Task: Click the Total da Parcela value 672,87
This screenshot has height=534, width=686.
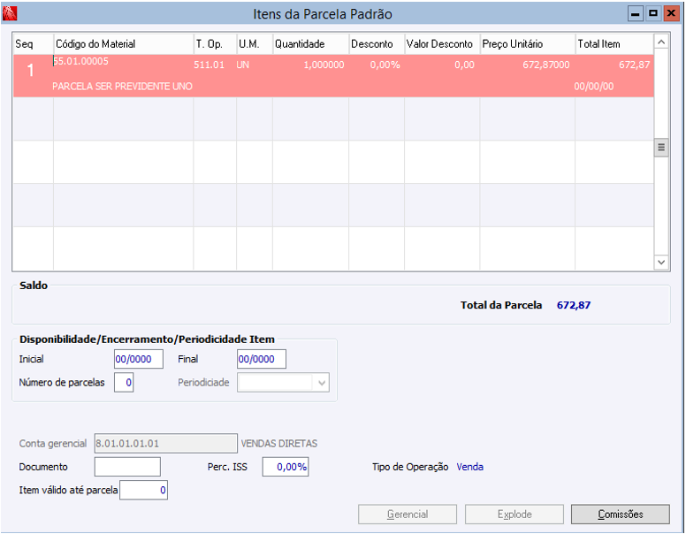Action: [574, 305]
